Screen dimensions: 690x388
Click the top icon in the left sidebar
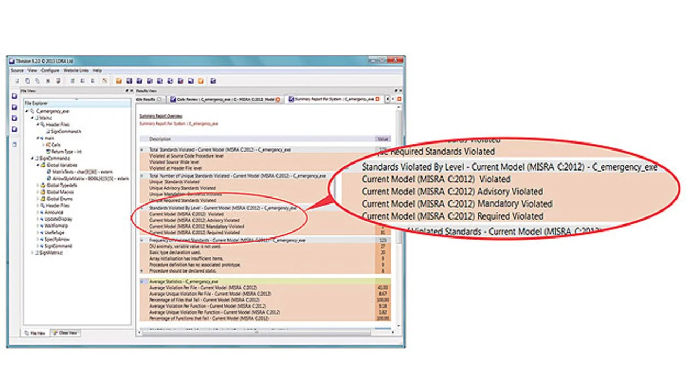15,96
